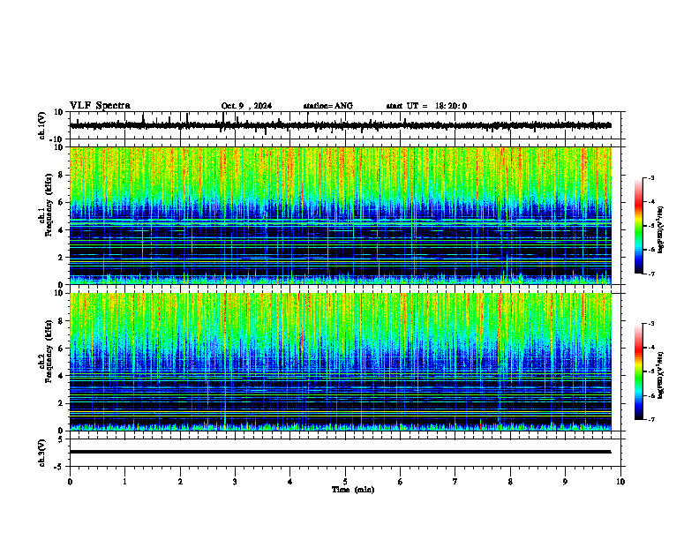The height and width of the screenshot is (540, 699).
Task: Click the "Time (min)" x-axis label
Action: click(x=353, y=490)
